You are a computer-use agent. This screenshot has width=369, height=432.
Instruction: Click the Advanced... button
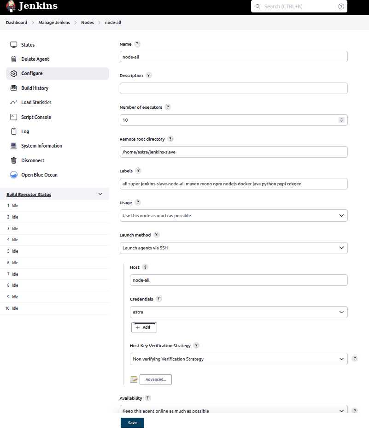156,379
